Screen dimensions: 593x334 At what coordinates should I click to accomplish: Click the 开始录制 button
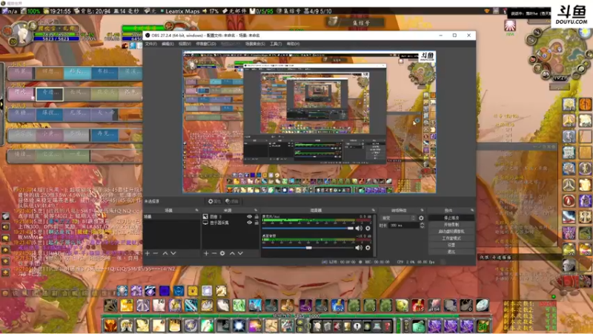(x=451, y=225)
